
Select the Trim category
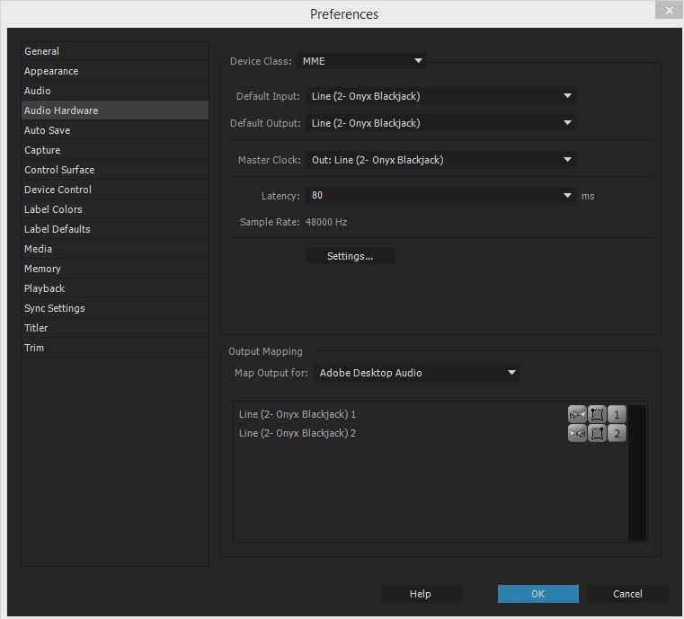pos(115,348)
